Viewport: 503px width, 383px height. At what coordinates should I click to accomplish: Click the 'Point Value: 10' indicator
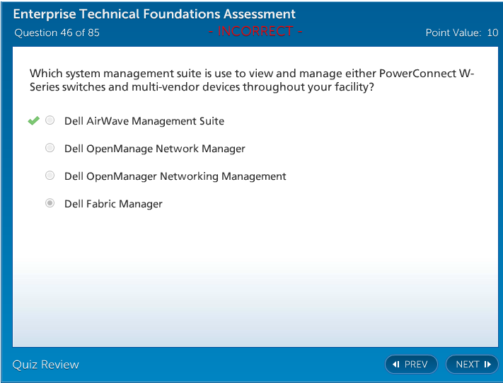[x=461, y=33]
